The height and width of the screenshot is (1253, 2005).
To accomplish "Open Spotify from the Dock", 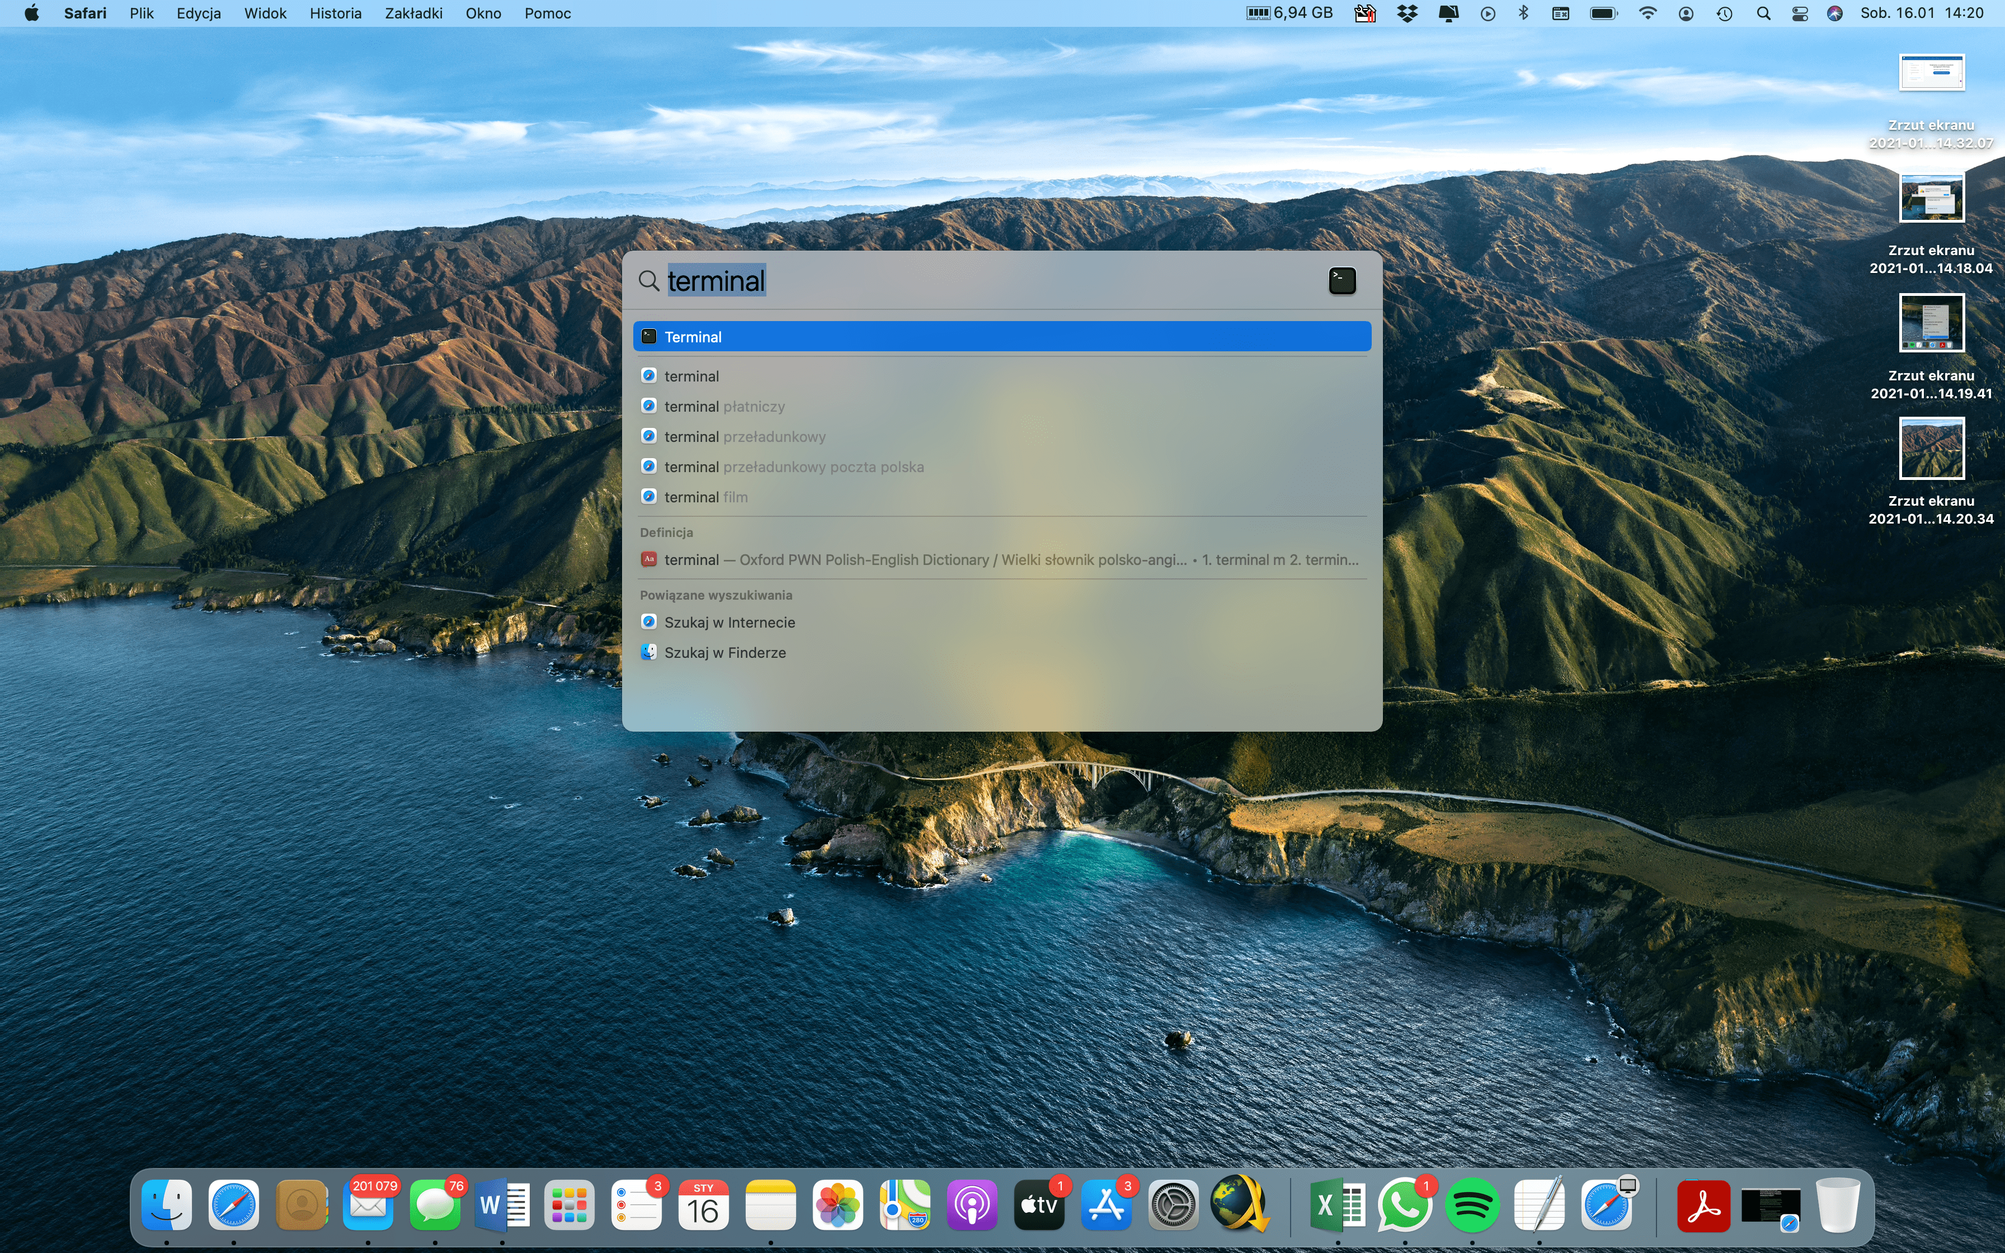I will 1473,1206.
